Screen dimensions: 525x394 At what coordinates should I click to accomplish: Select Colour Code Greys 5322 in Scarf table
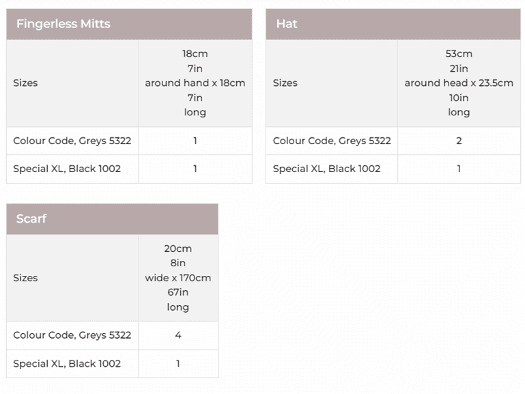[x=72, y=335]
